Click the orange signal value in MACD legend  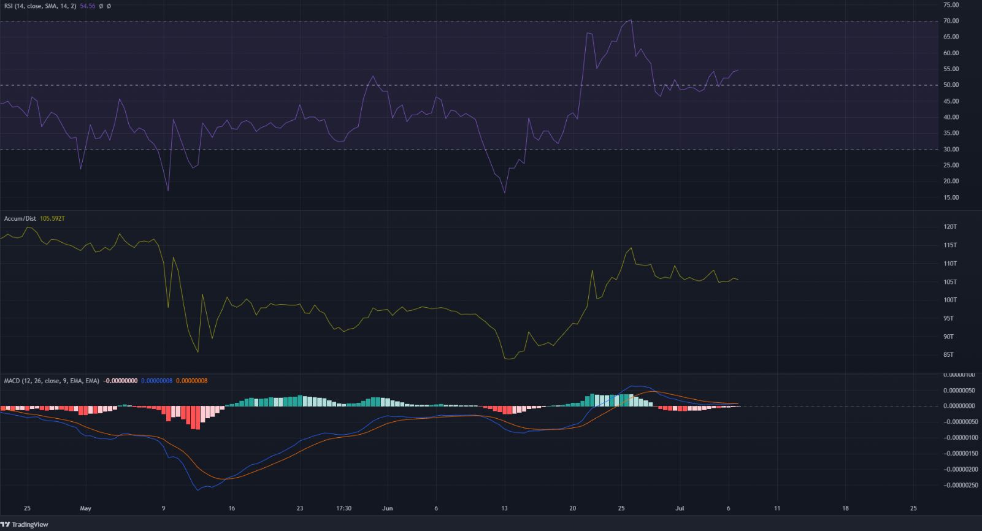pyautogui.click(x=192, y=381)
